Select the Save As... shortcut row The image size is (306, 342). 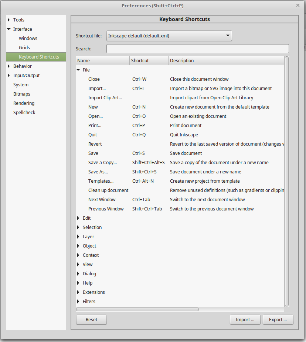tap(98, 172)
